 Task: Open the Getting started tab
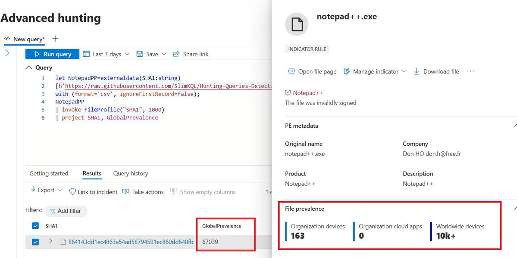[x=49, y=173]
